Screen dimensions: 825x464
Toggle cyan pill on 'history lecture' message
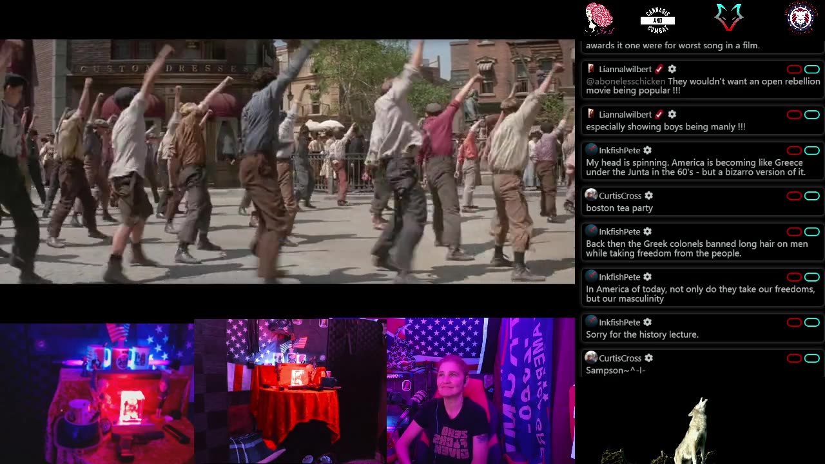812,322
